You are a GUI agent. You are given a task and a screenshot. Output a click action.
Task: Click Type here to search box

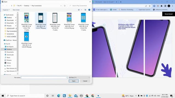pyautogui.click(x=25, y=96)
